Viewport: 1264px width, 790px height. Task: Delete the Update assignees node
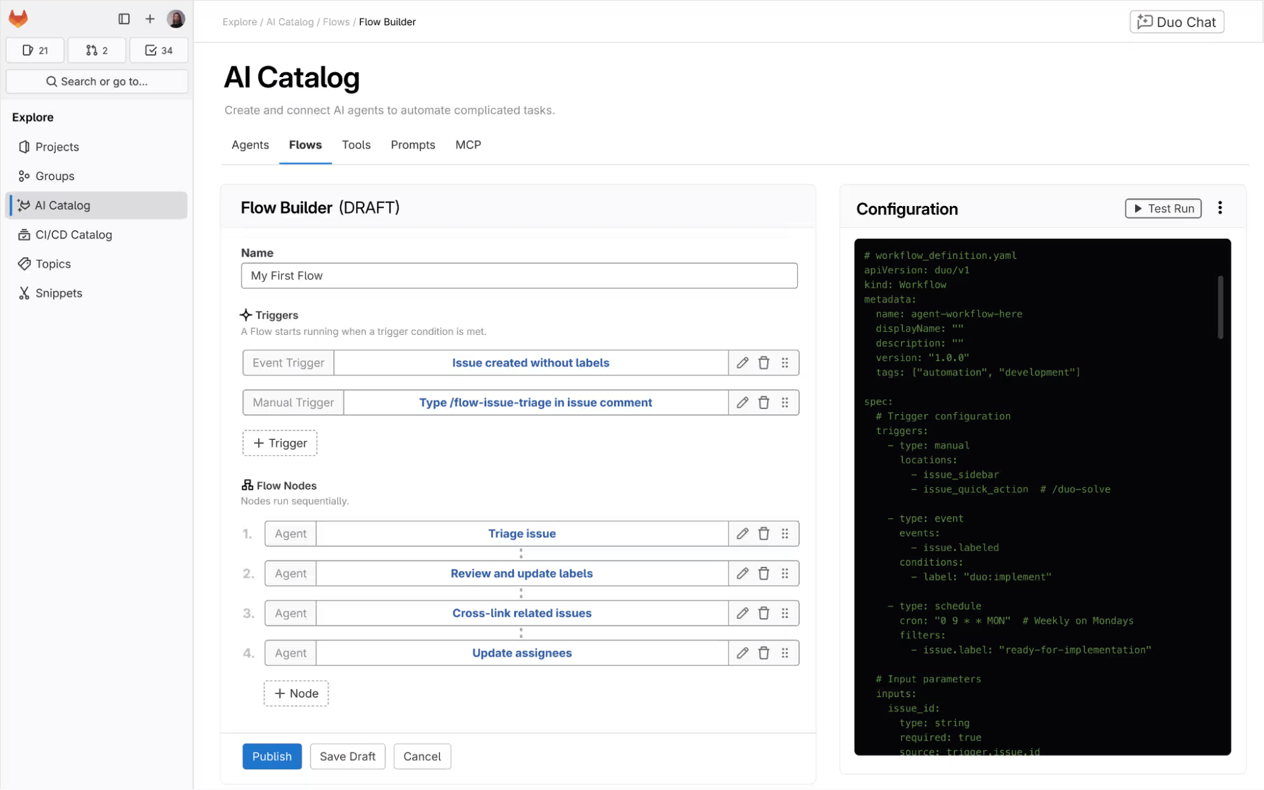pos(764,653)
